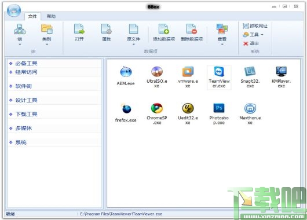The height and width of the screenshot is (220, 307).
Task: Maximize the BBox window
Action: pyautogui.click(x=284, y=6)
